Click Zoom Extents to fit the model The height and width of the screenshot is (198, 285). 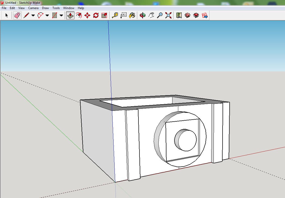[x=168, y=15]
